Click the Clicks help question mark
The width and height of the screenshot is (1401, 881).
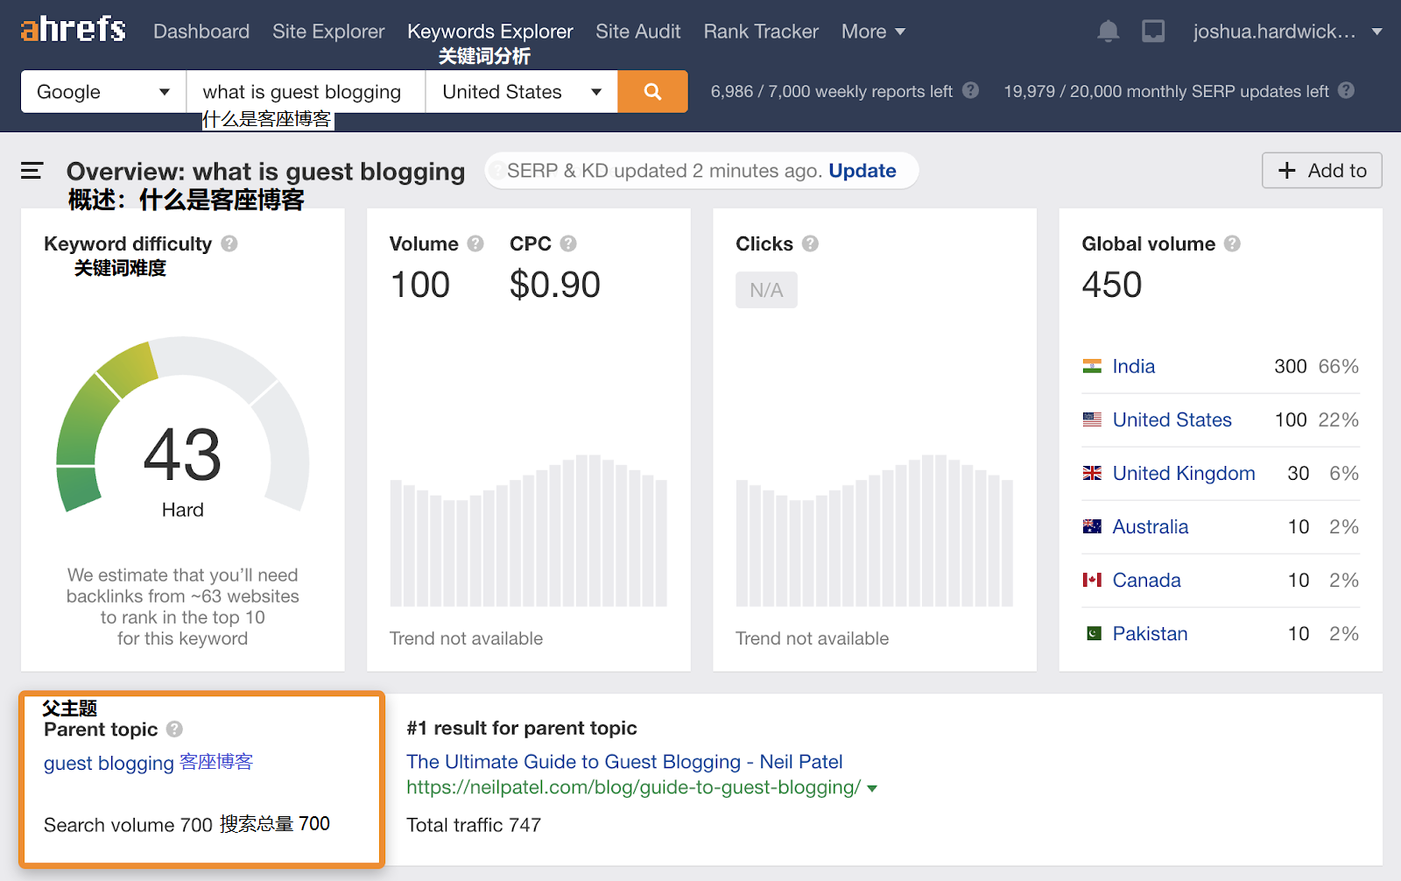[810, 243]
